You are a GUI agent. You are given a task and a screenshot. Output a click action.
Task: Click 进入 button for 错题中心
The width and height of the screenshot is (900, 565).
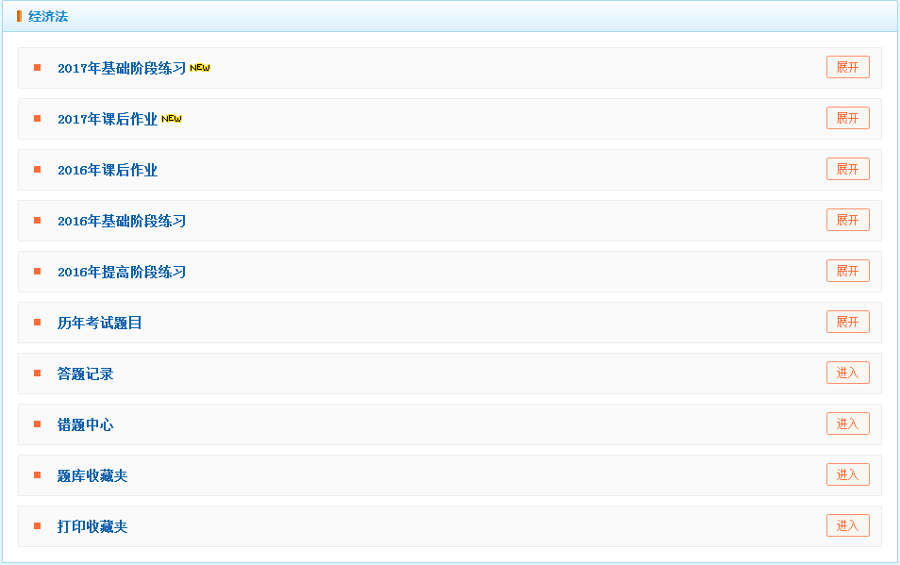point(847,424)
